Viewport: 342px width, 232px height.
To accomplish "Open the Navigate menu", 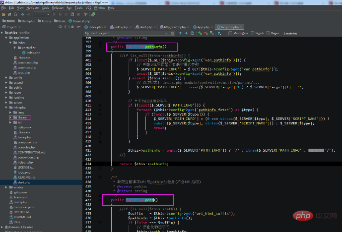I will click(32, 8).
